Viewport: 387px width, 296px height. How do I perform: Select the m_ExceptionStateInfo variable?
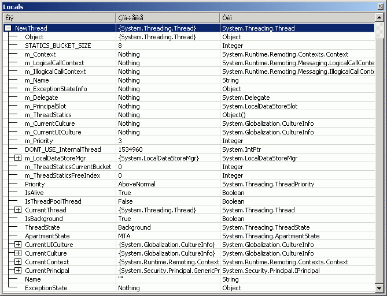56,89
